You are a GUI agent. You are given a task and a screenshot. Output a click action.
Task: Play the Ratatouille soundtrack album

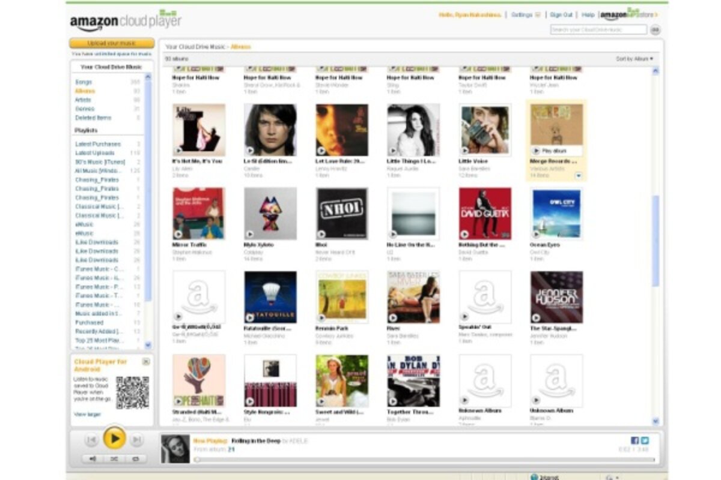tap(250, 317)
